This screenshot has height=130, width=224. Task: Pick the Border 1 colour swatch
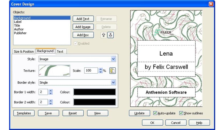pyautogui.click(x=95, y=92)
